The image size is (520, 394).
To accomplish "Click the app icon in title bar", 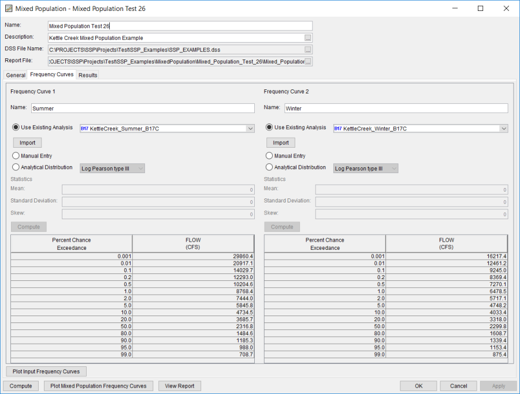I will (x=9, y=9).
